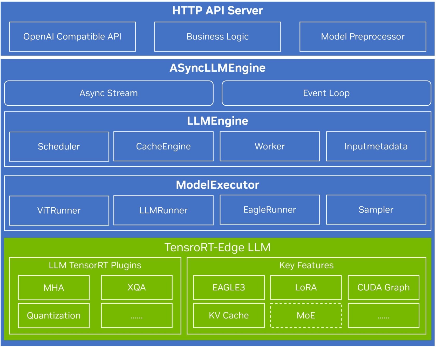Click the Sampler box in ModelExecutor
The image size is (436, 347).
[x=376, y=210]
